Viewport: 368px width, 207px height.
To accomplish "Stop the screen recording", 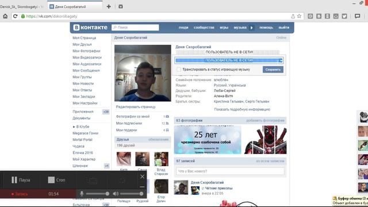I will 56,180.
